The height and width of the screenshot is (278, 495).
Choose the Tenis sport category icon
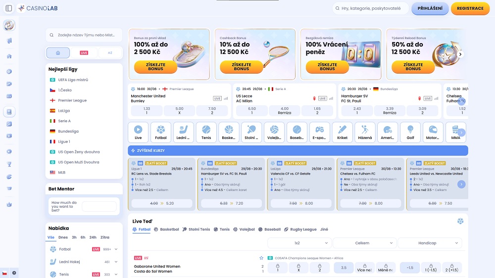(206, 132)
